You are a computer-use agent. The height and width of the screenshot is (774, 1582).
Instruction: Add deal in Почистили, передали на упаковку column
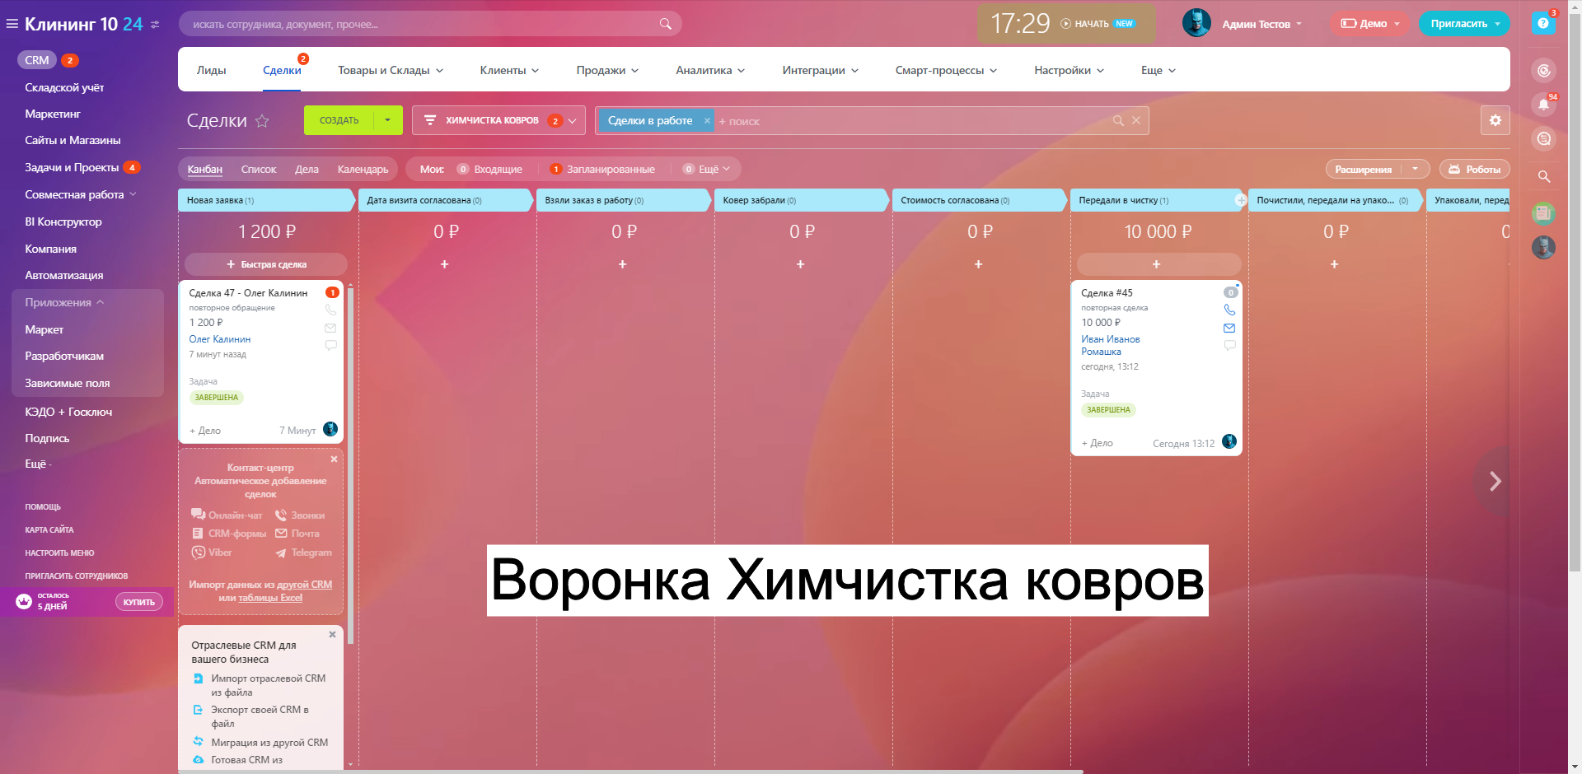[1334, 264]
